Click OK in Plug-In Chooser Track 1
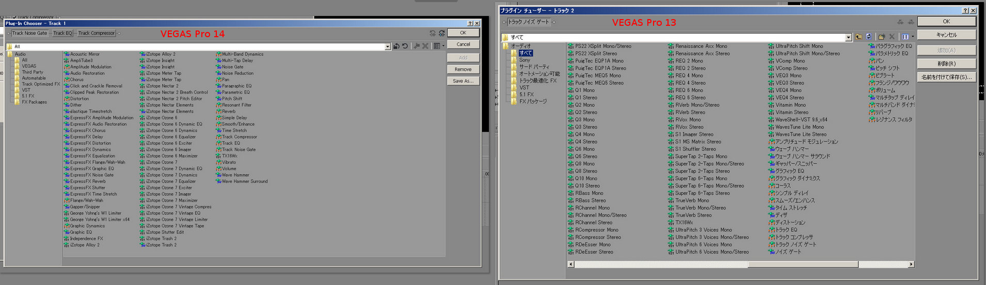 click(x=463, y=33)
